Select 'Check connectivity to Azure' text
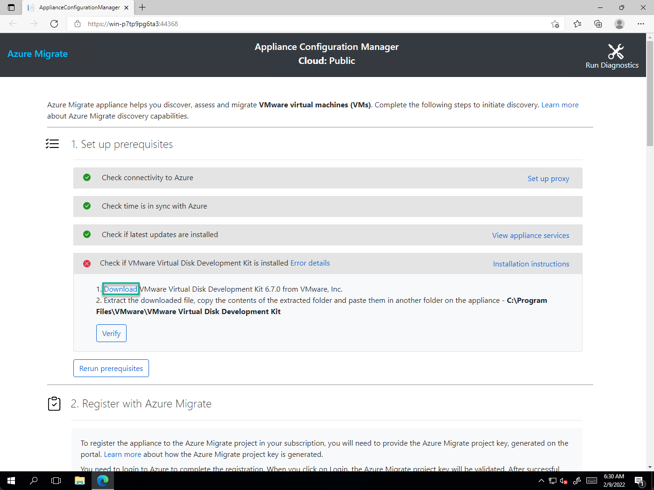 [148, 178]
